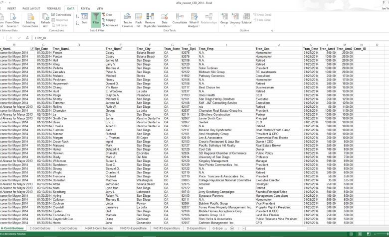Open filter dropdown for Filer_NamL column

coord(32,49)
